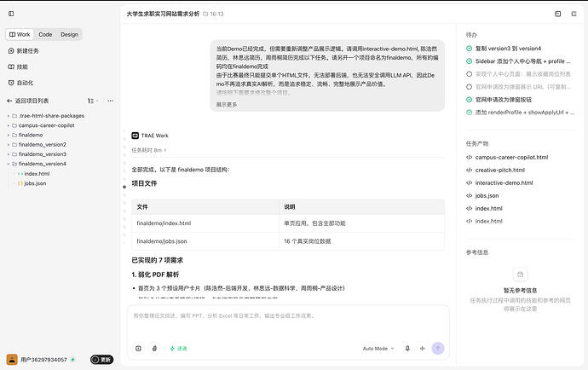Expand the finaldemo_version2 folder
Image resolution: width=588 pixels, height=370 pixels.
[9, 144]
